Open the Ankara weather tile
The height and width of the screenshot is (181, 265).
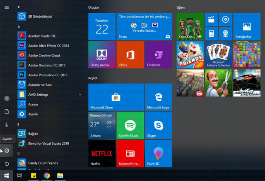pyautogui.click(x=102, y=125)
